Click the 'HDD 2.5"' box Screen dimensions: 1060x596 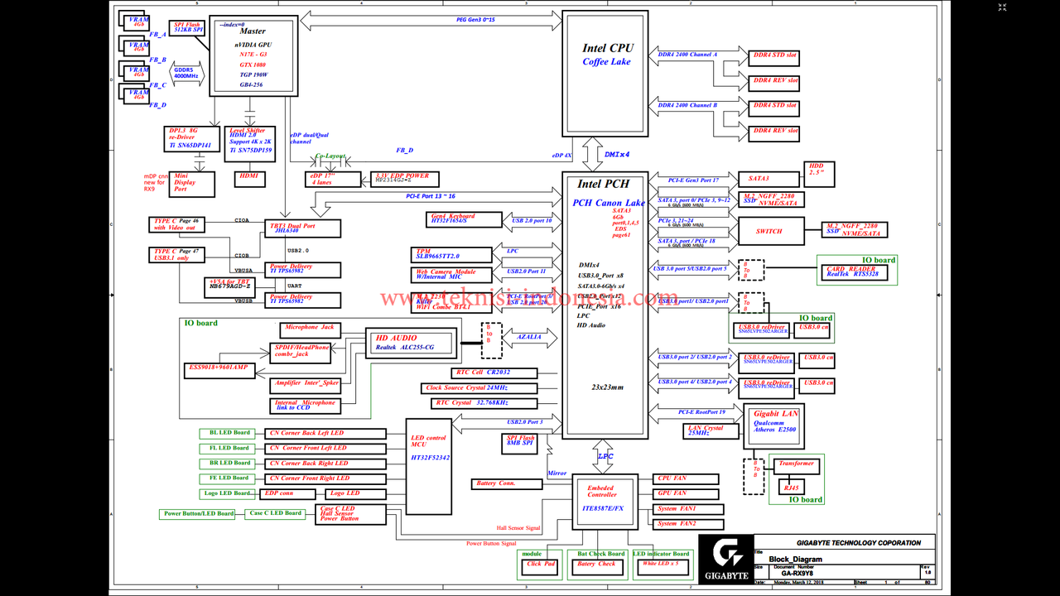pos(820,174)
